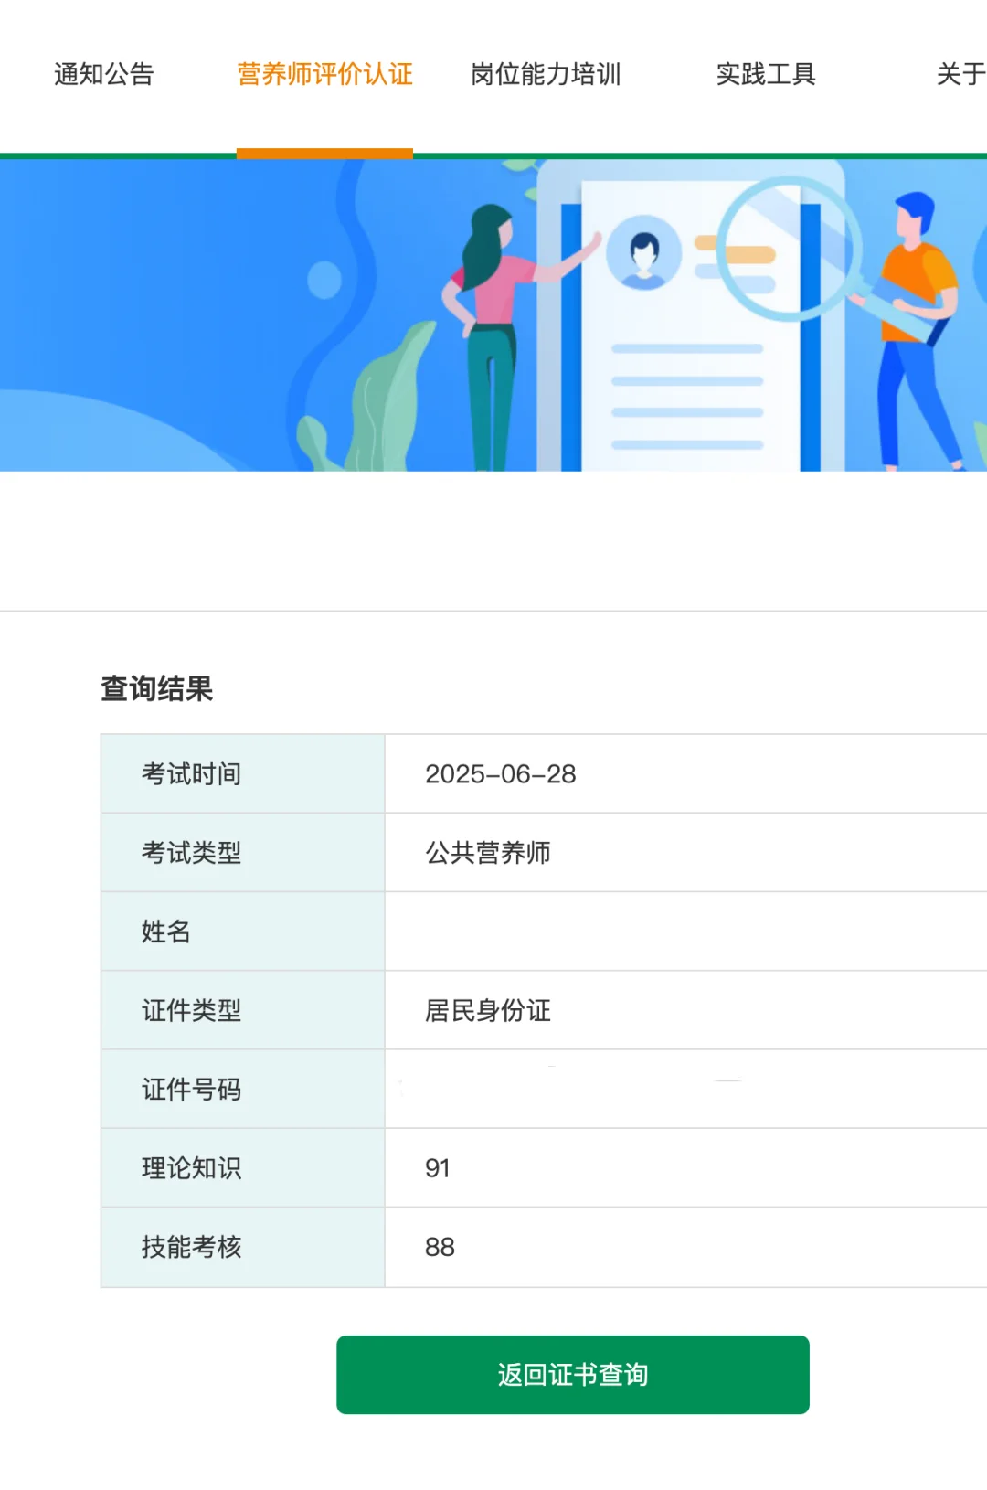Image resolution: width=987 pixels, height=1490 pixels.
Task: Open the partially visible 关于 menu item
Action: 961,74
